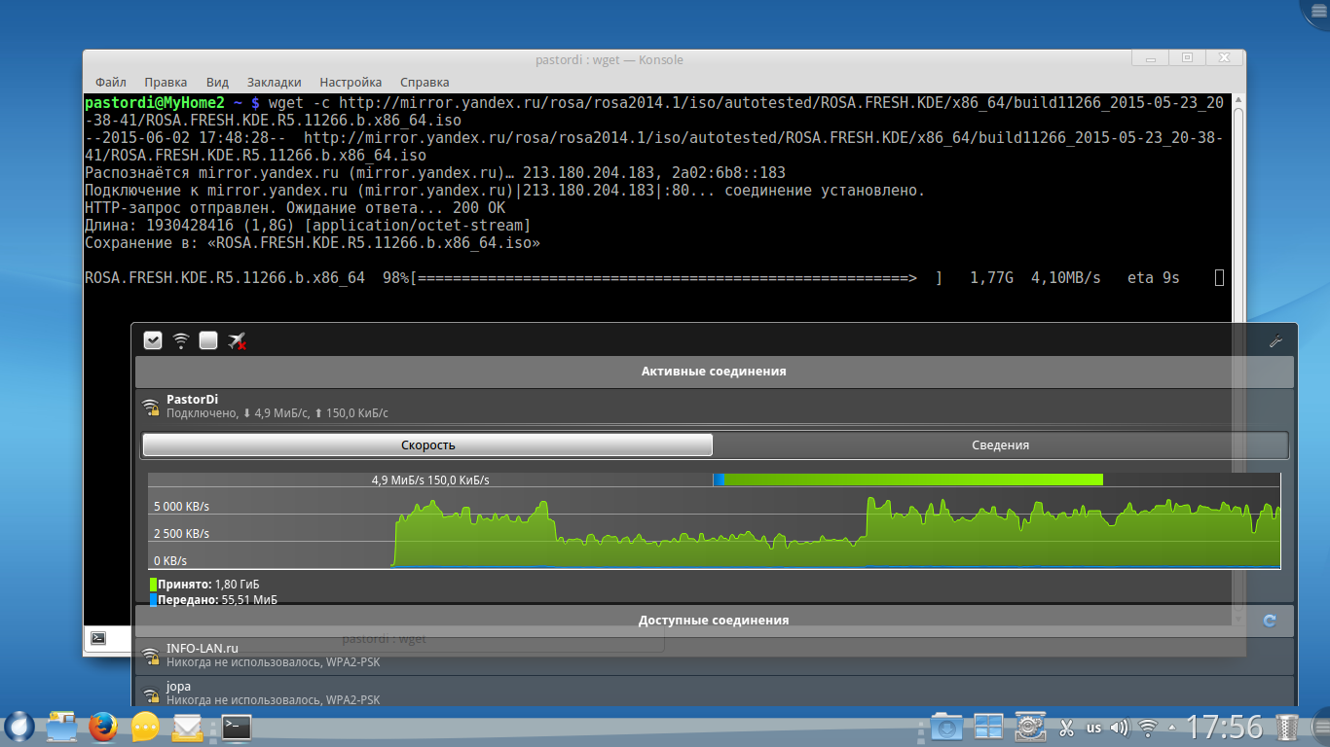This screenshot has height=747, width=1330.
Task: Open network settings via the wrench icon
Action: click(x=1275, y=340)
